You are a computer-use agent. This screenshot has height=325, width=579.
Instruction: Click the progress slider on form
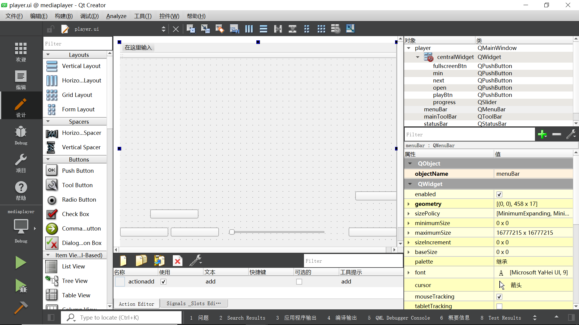click(x=277, y=232)
